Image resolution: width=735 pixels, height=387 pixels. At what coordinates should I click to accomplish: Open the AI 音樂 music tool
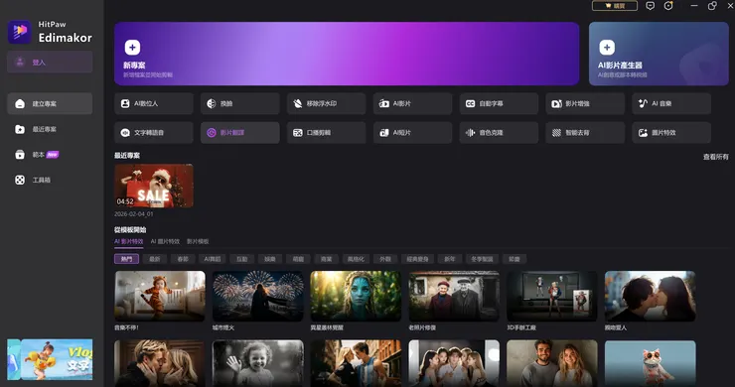[x=671, y=103]
